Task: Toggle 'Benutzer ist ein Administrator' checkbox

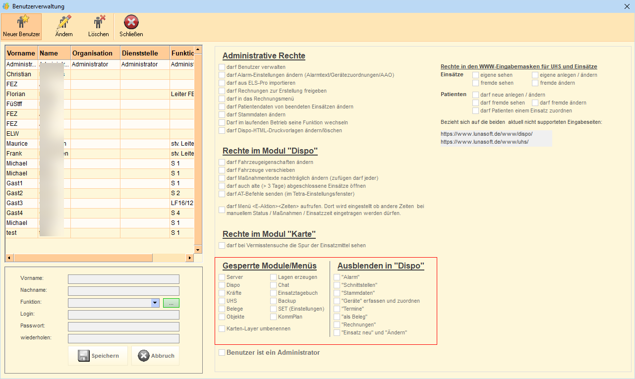Action: pyautogui.click(x=222, y=353)
